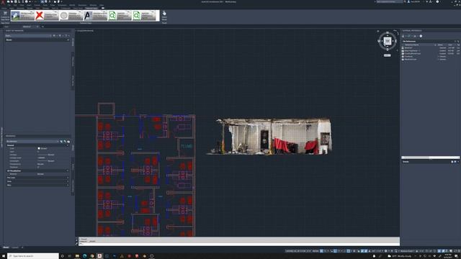Select the Featured Apps ribbon tab
Image resolution: width=461 pixels, height=259 pixels.
[91, 8]
